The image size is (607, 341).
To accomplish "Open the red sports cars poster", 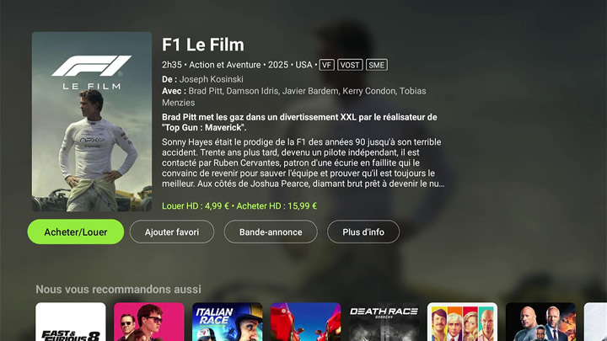I will coord(305,322).
